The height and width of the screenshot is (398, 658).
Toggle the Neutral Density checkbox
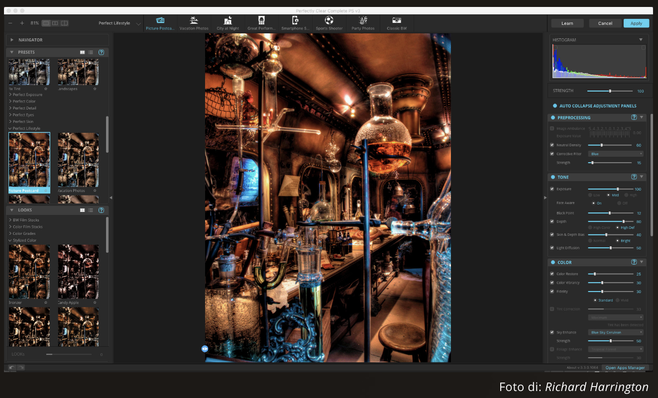pos(552,145)
